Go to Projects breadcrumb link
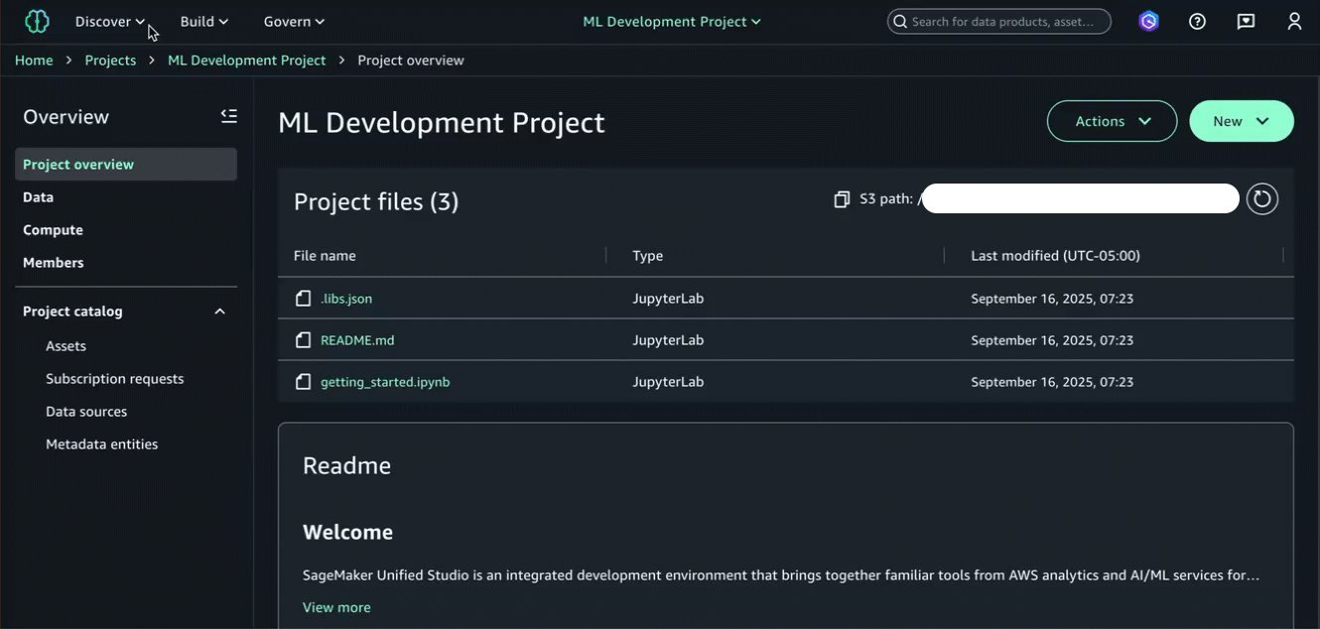This screenshot has width=1320, height=629. click(x=110, y=61)
